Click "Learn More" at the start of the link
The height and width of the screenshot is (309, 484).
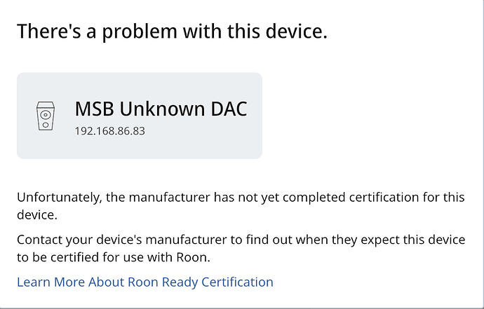click(51, 282)
